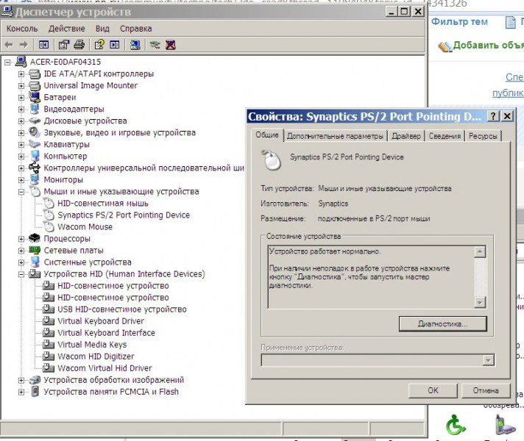
Task: Select HID-совместимая мышь
Action: click(x=103, y=204)
